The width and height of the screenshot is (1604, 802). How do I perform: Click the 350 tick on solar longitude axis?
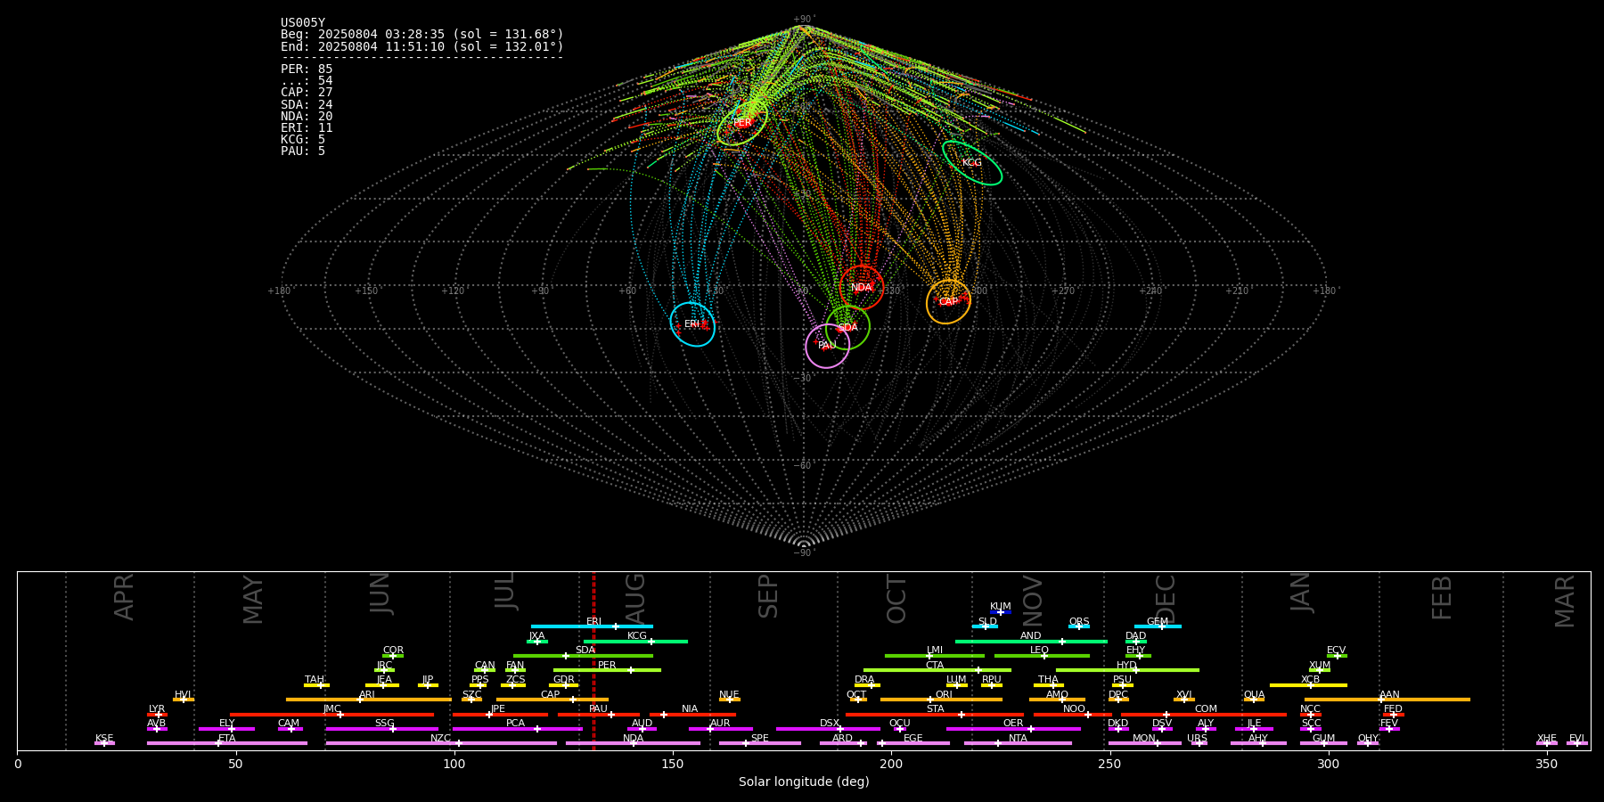(1547, 764)
